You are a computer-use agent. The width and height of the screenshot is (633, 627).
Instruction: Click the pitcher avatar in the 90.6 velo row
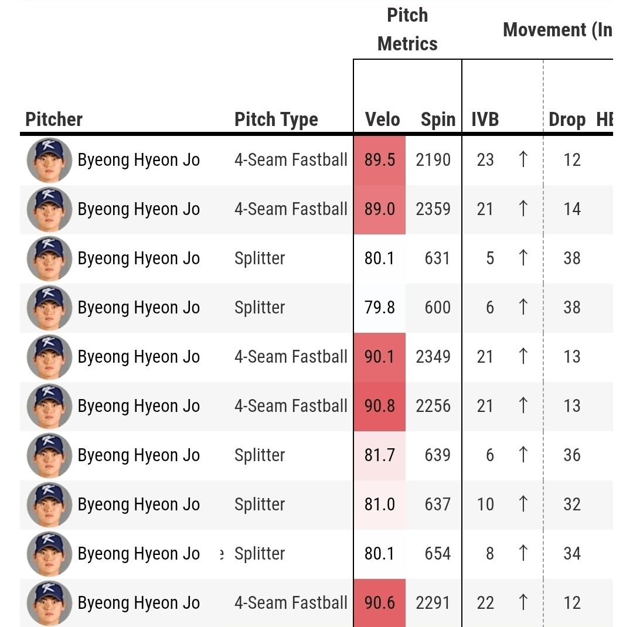point(49,603)
